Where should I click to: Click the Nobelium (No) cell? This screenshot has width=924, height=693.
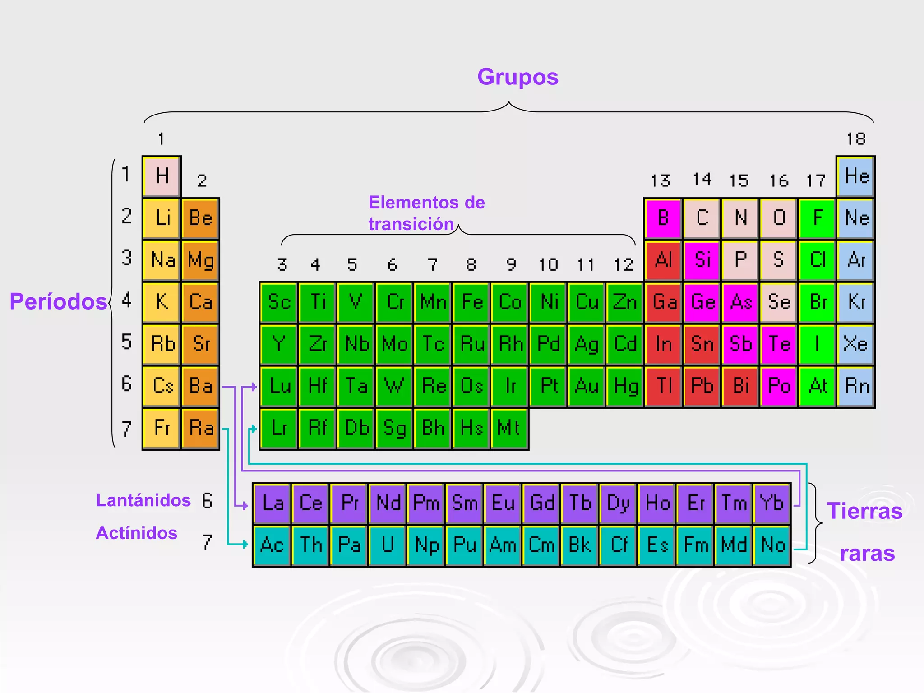point(772,545)
